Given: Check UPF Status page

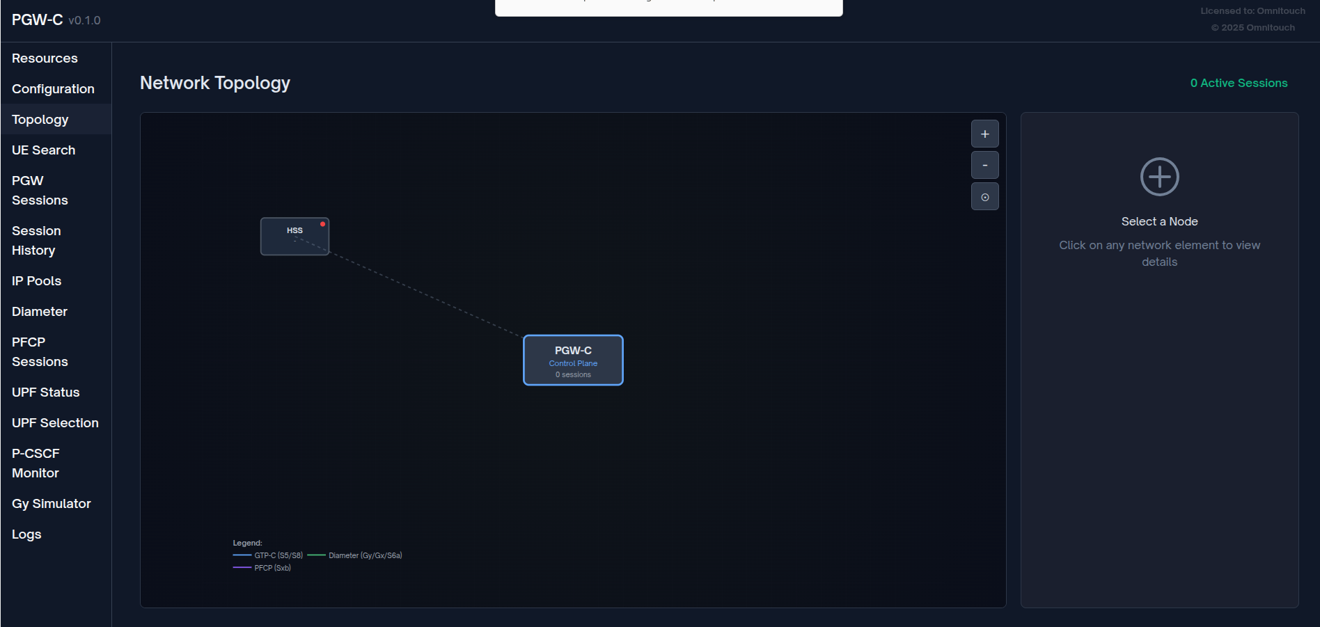Looking at the screenshot, I should [x=45, y=392].
